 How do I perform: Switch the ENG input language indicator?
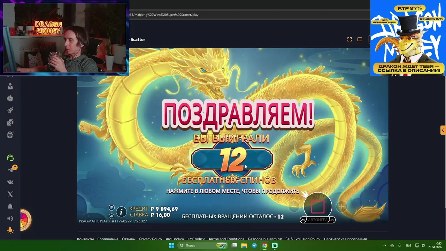tap(408, 245)
